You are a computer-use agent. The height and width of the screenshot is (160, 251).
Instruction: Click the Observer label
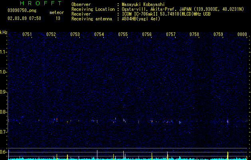(x=81, y=4)
